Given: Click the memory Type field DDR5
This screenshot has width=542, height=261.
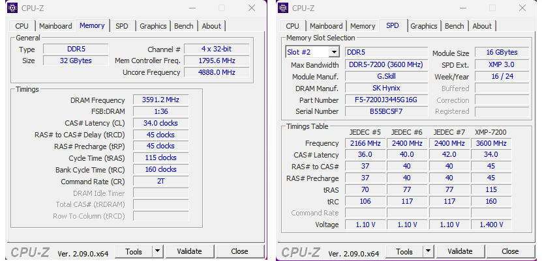Looking at the screenshot, I should (76, 49).
